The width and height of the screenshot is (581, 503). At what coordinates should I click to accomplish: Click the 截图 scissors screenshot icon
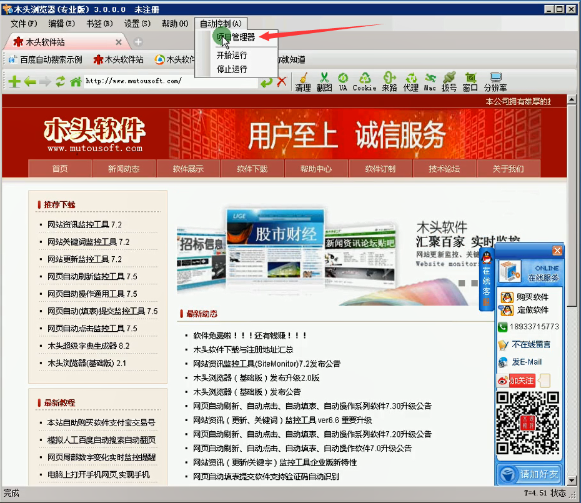[324, 82]
